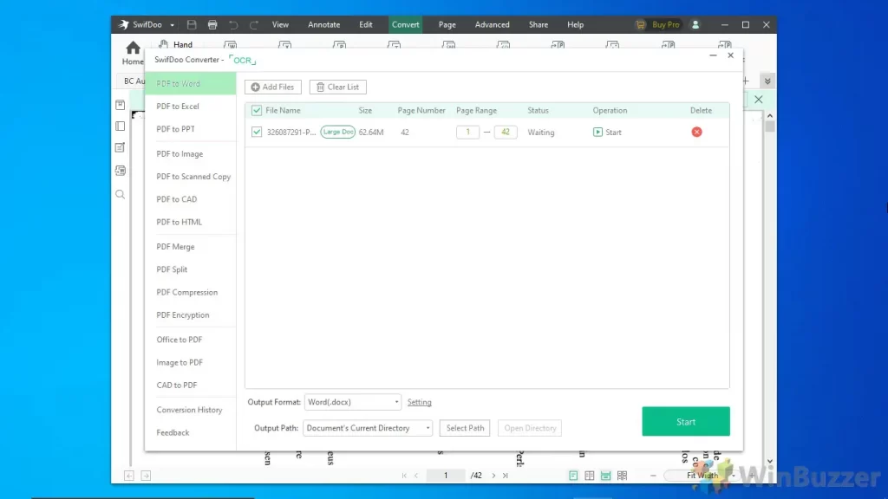This screenshot has height=499, width=888.
Task: Add files using the Add Files button
Action: [272, 87]
